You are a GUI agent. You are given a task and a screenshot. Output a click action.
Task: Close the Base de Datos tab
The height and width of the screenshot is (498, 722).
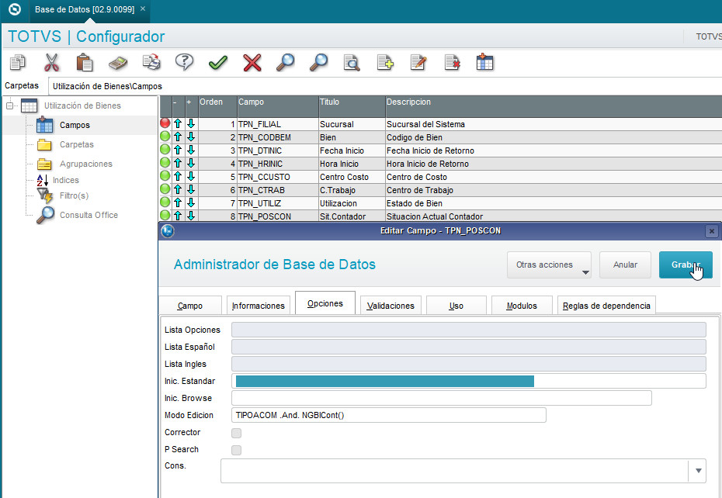coord(143,9)
